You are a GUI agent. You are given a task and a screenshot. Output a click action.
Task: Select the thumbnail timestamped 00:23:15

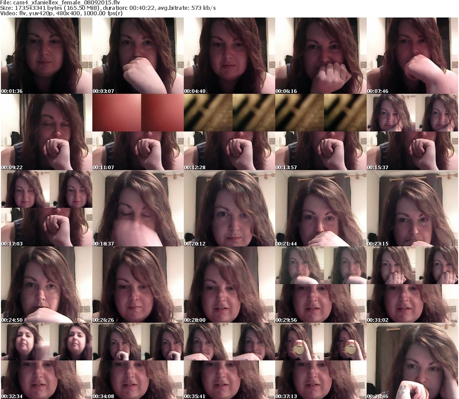[x=412, y=208]
